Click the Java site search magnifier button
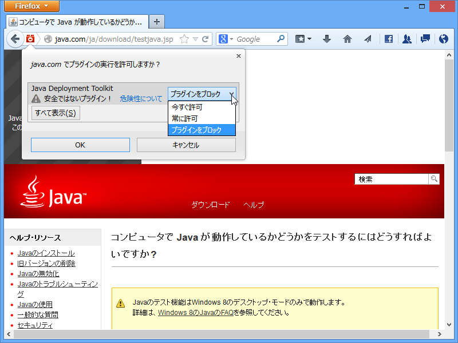Screen dimensions: 458x343 [434, 179]
